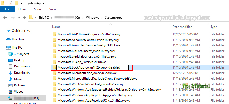Click folder icon of Microsoft.AAD.BrokerPlugin row

tap(54, 34)
